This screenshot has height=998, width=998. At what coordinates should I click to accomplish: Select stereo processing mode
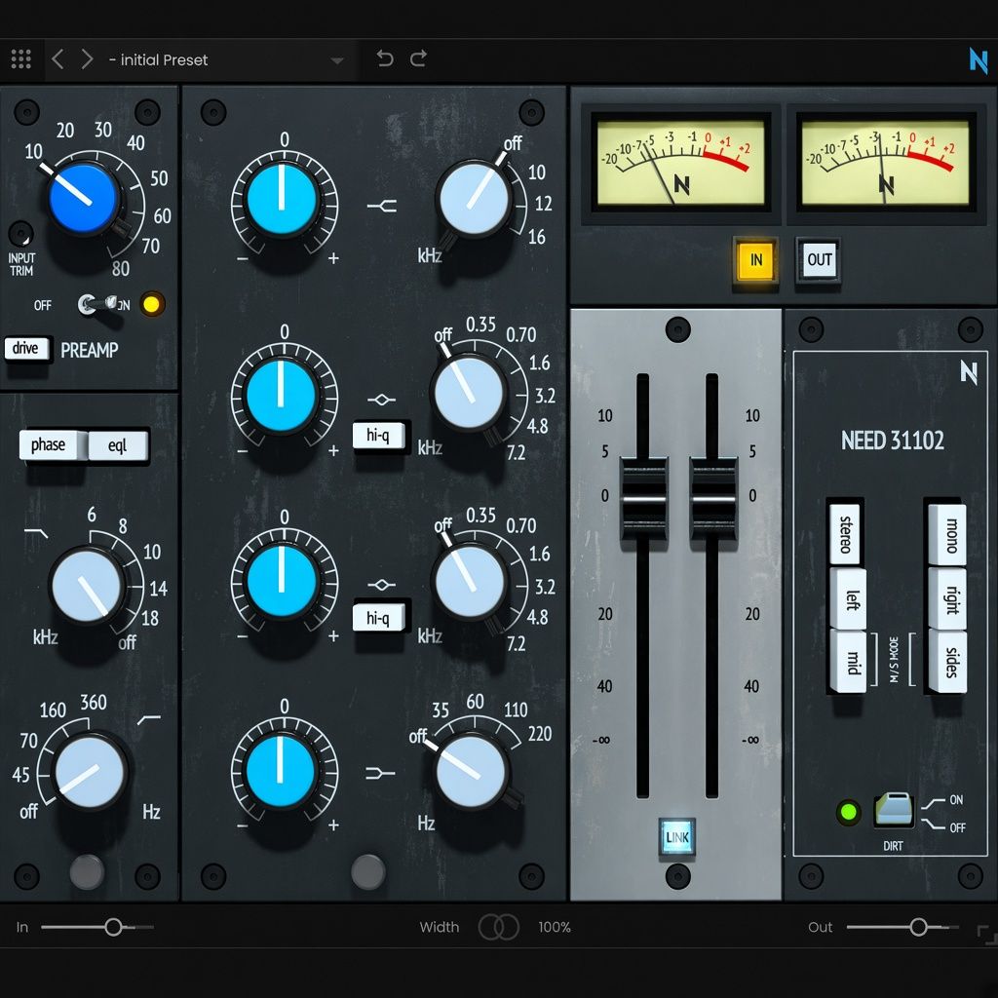846,534
